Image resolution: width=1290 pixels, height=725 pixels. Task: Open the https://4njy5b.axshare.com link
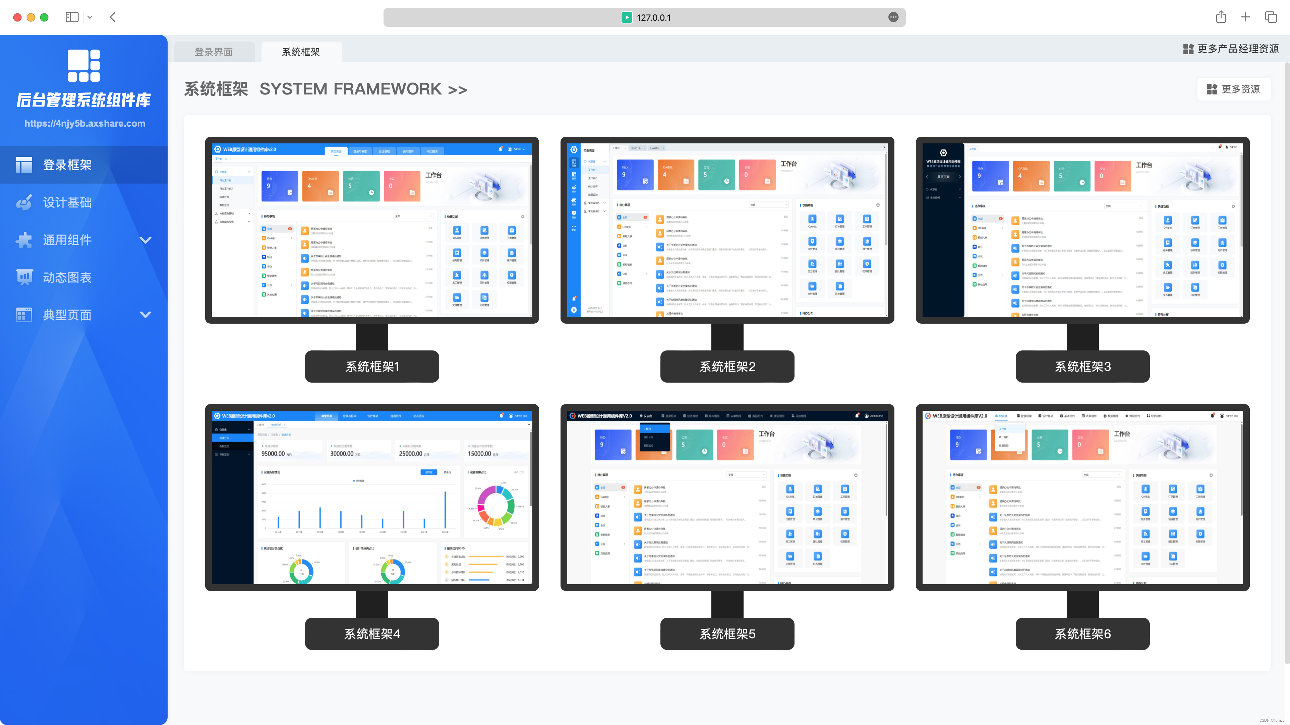[84, 124]
